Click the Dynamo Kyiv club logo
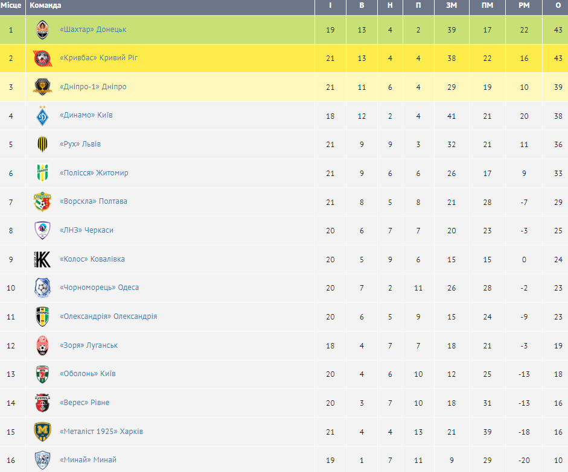The image size is (568, 472). click(42, 116)
